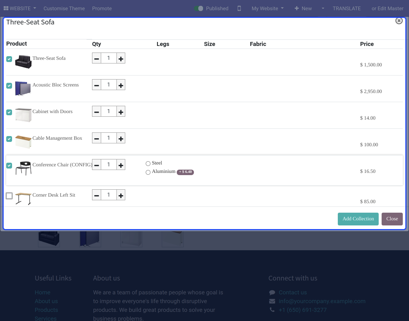The height and width of the screenshot is (321, 409).
Task: Open the Cable Management Box product name
Action: click(x=57, y=138)
